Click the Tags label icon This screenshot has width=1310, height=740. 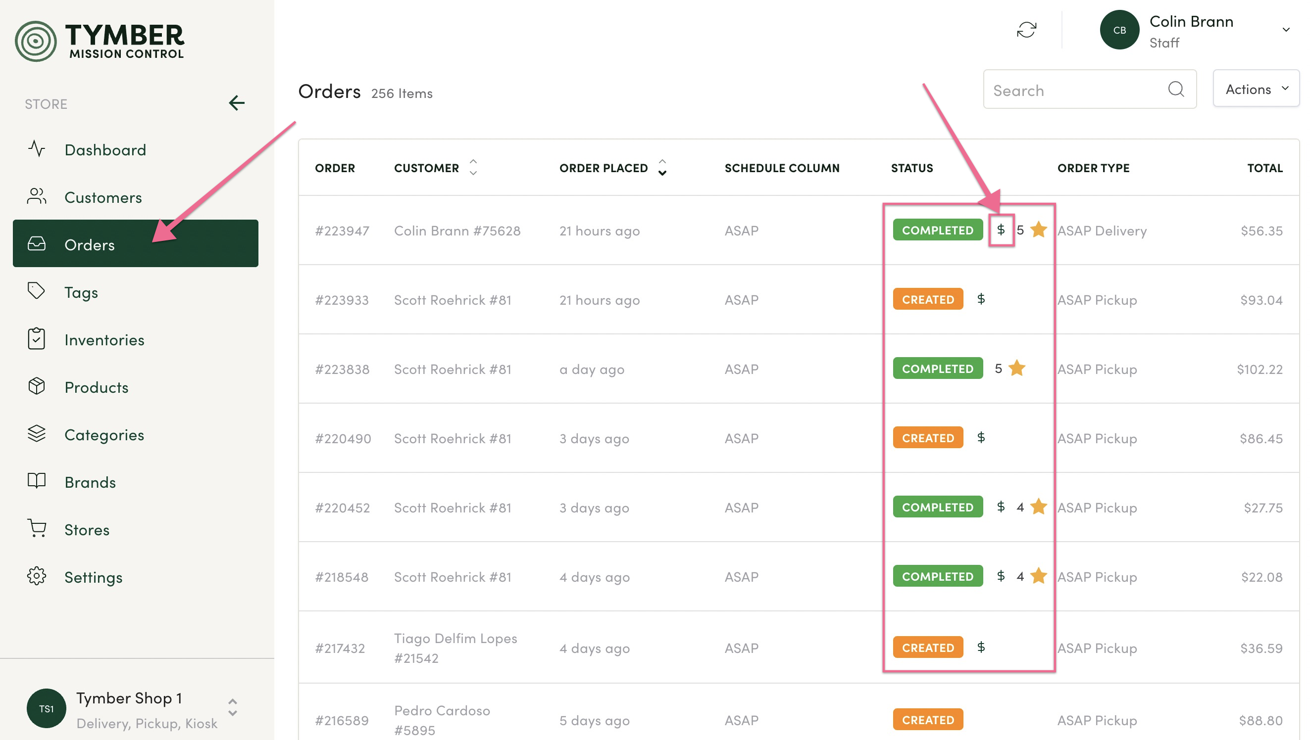(37, 291)
